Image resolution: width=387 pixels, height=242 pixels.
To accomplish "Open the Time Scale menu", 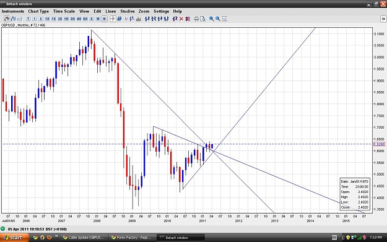I will pos(64,11).
